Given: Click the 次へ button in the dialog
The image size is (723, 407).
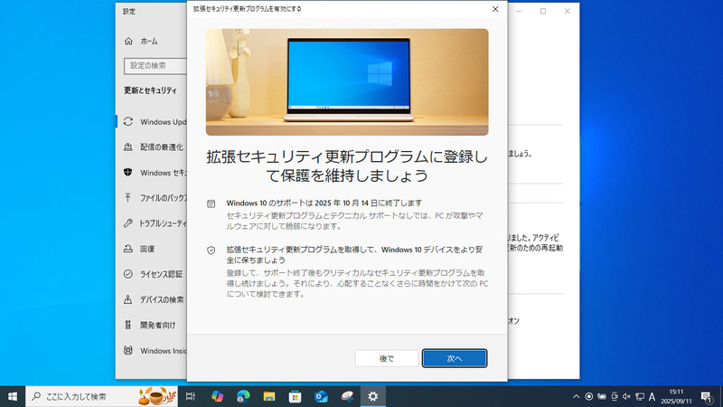Looking at the screenshot, I should 455,358.
